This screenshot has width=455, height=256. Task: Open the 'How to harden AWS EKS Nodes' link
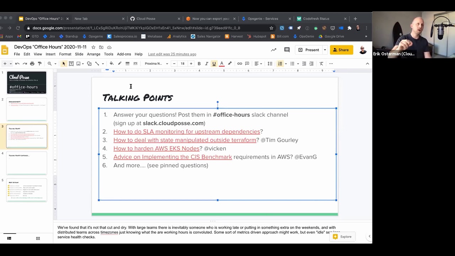tap(156, 148)
